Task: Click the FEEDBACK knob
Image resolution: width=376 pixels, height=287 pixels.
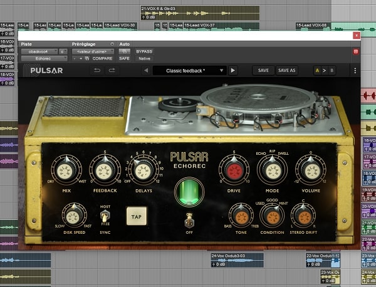Action: (104, 170)
